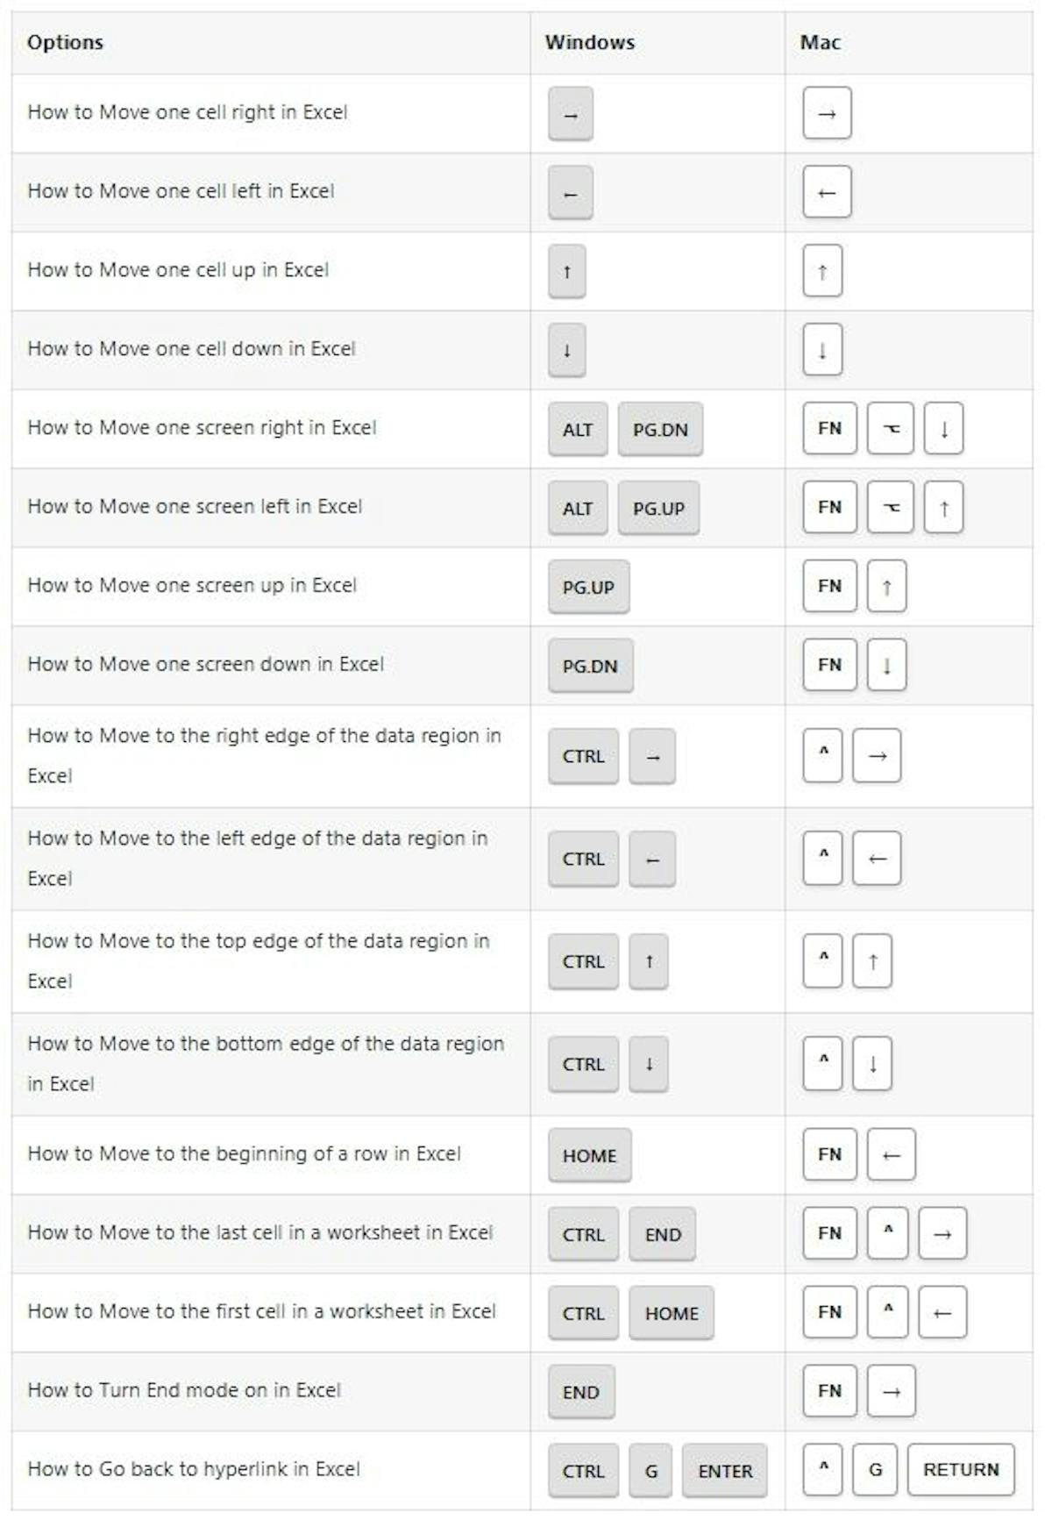Open "How to Go back to hyperlink in Excel"
This screenshot has height=1520, width=1052.
point(194,1469)
